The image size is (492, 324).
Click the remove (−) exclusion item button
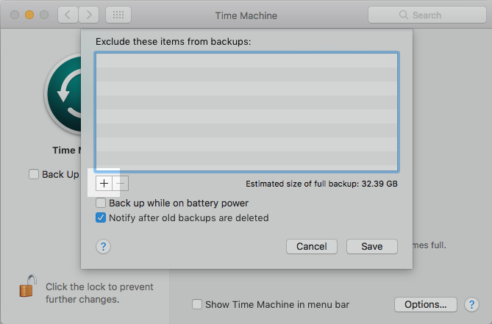coord(121,183)
